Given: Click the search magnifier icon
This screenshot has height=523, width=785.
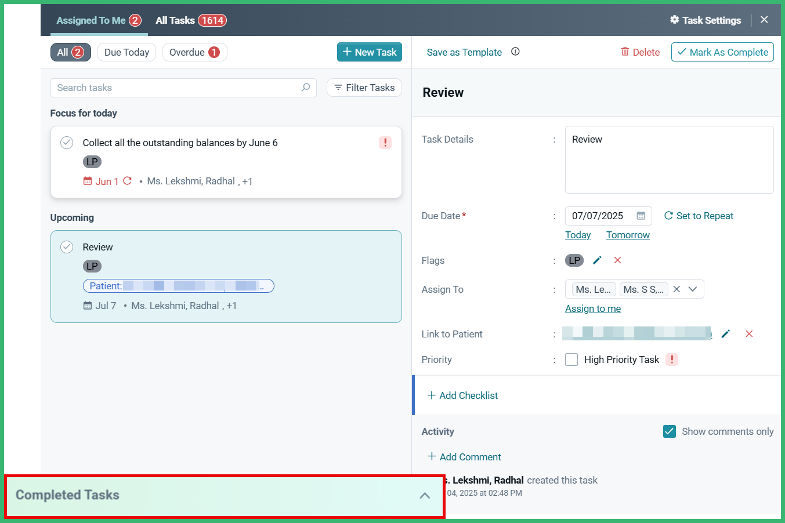Looking at the screenshot, I should [x=306, y=88].
